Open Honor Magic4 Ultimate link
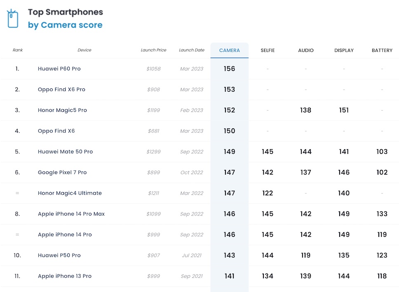This screenshot has height=292, width=399. (70, 193)
